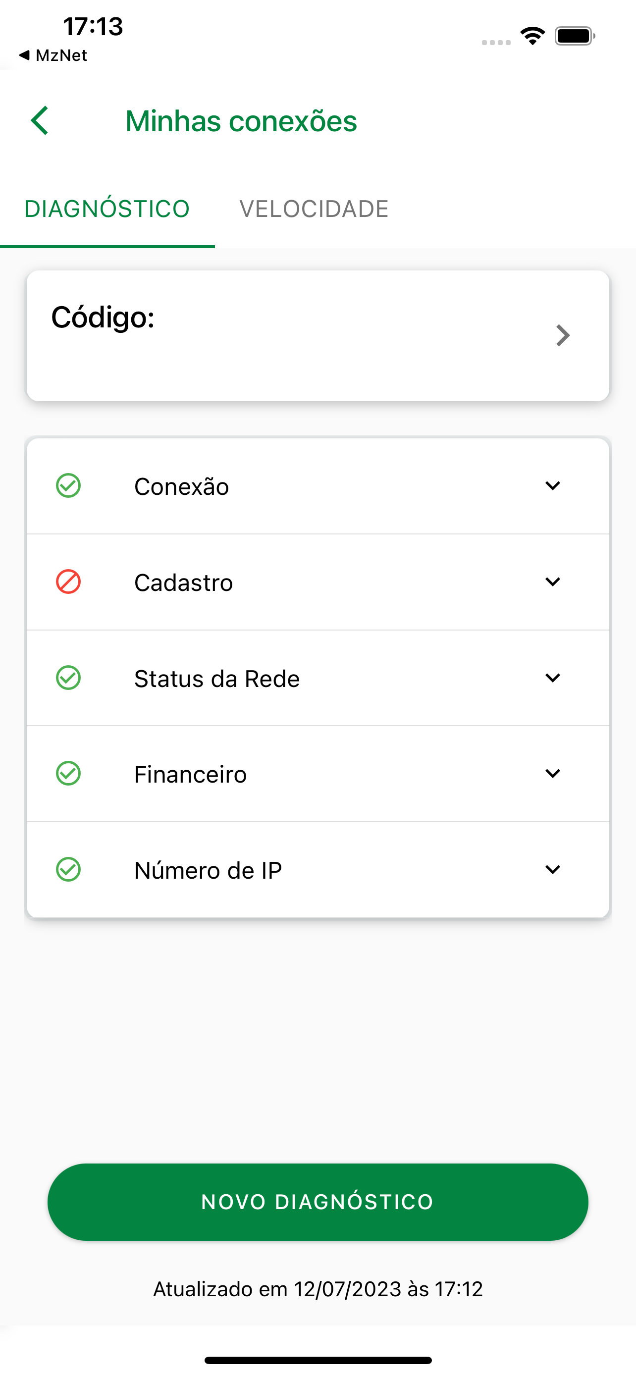
Task: Click the checkmark icon beside Status da Rede
Action: [x=68, y=678]
